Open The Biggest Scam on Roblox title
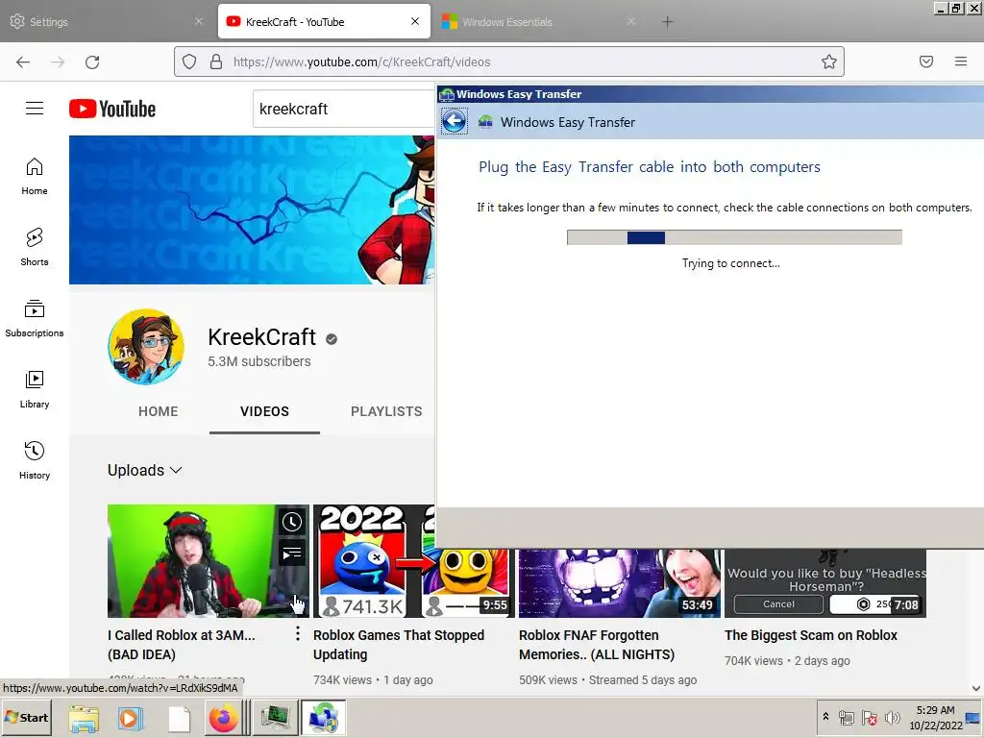This screenshot has width=984, height=738. tap(811, 635)
